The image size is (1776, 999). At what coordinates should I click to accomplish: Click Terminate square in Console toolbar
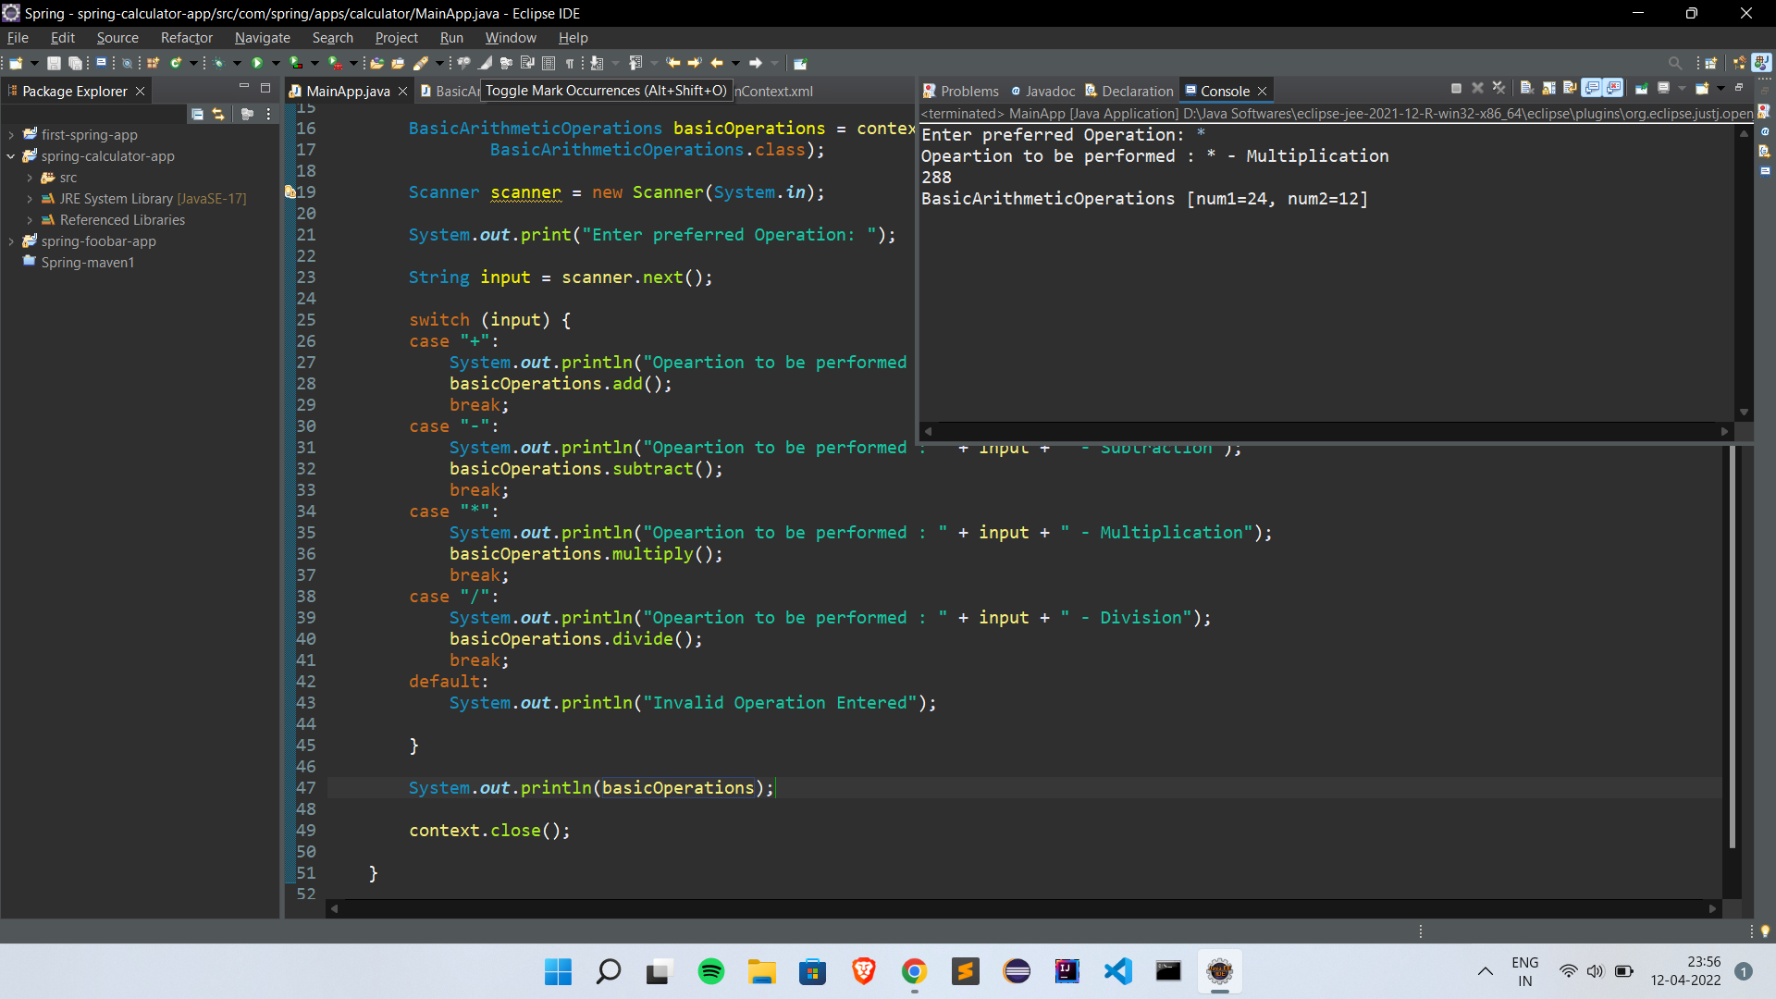click(x=1456, y=89)
